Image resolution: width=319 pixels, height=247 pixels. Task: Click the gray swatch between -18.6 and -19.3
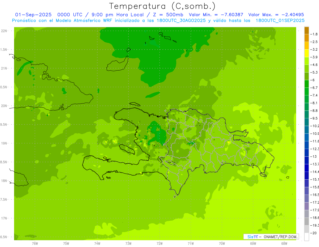click(307, 222)
